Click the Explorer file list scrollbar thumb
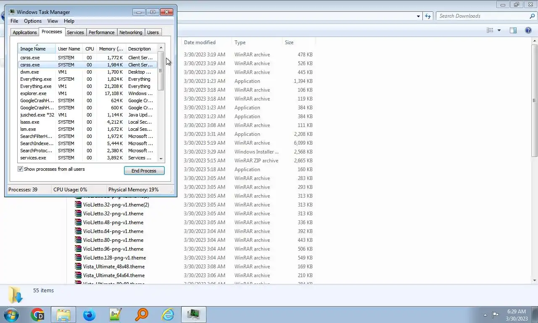Image resolution: width=538 pixels, height=323 pixels. point(535,100)
